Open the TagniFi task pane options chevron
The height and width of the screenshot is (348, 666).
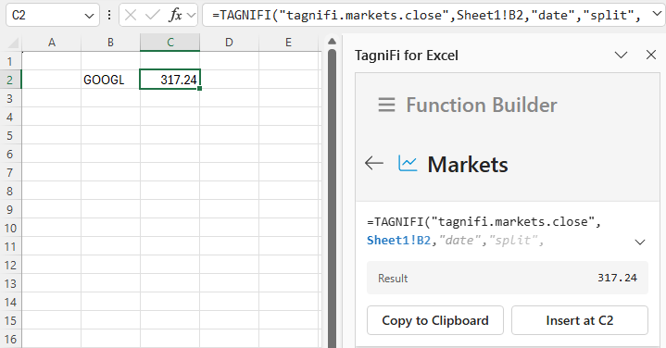point(621,55)
